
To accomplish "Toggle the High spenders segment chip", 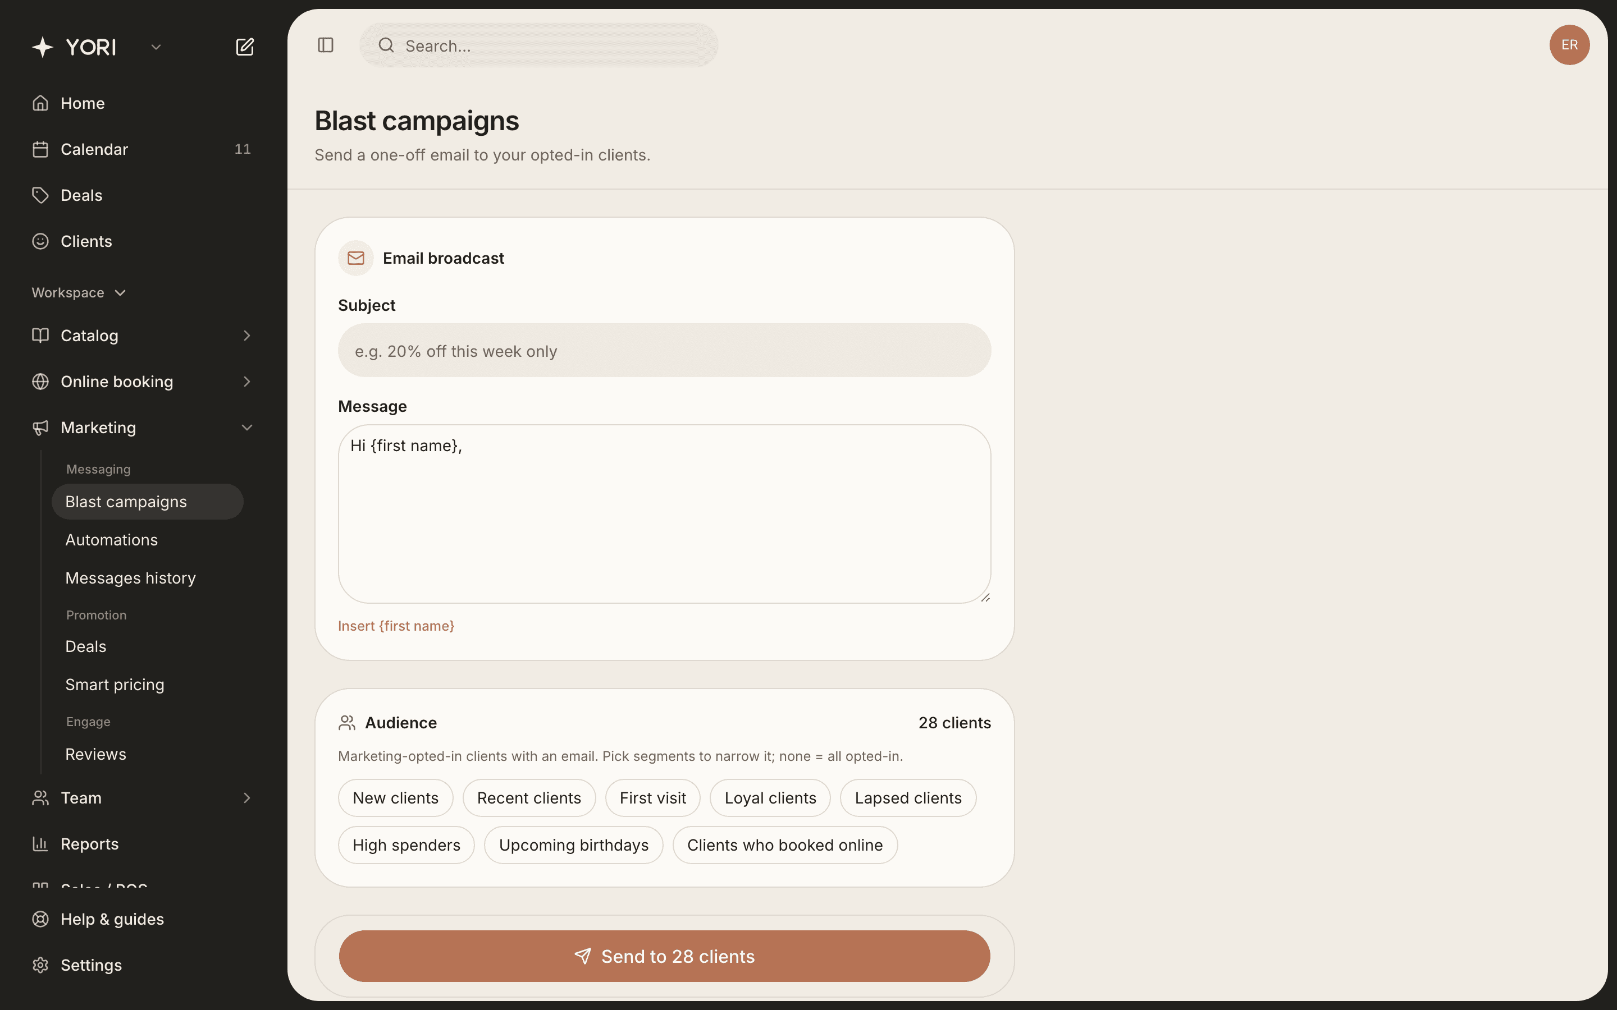I will pos(406,845).
